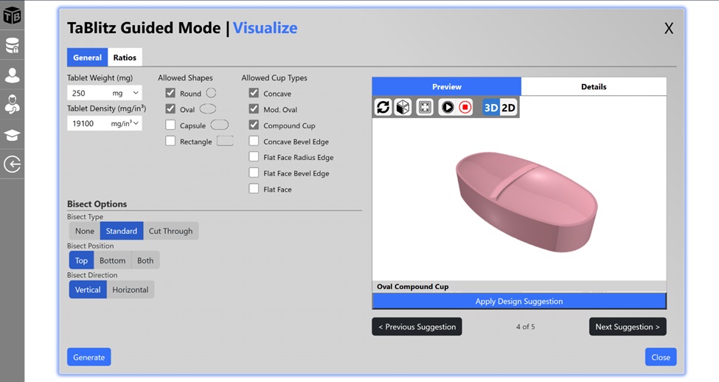
Task: Enable the Capsule shape checkbox
Action: coord(170,125)
